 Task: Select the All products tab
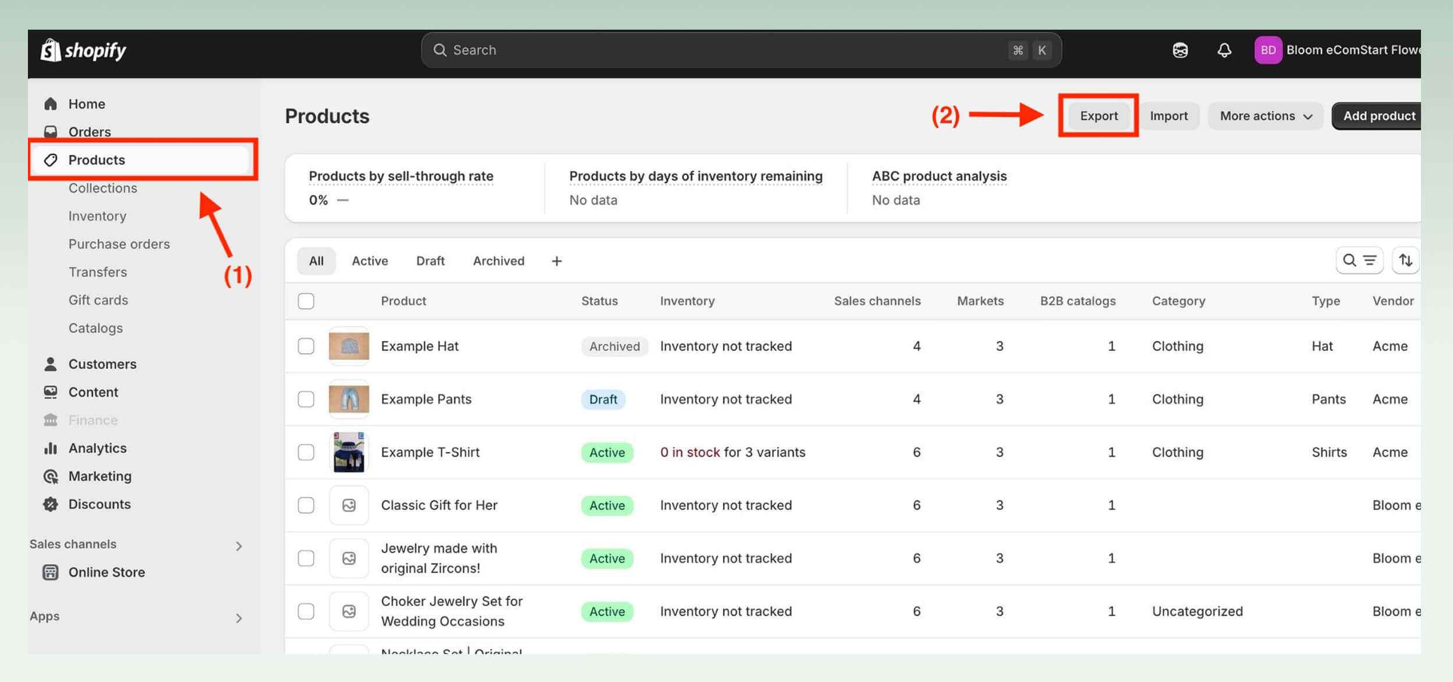(x=316, y=261)
